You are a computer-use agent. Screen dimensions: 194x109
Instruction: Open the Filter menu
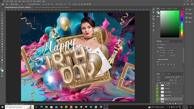tap(28, 1)
